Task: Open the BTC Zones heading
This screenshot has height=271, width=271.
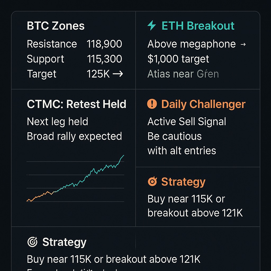Action: (x=56, y=26)
